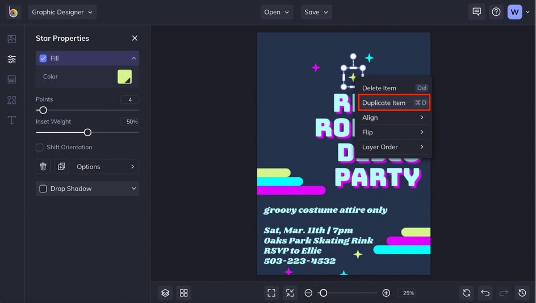Click the Fill color swatch

click(124, 77)
